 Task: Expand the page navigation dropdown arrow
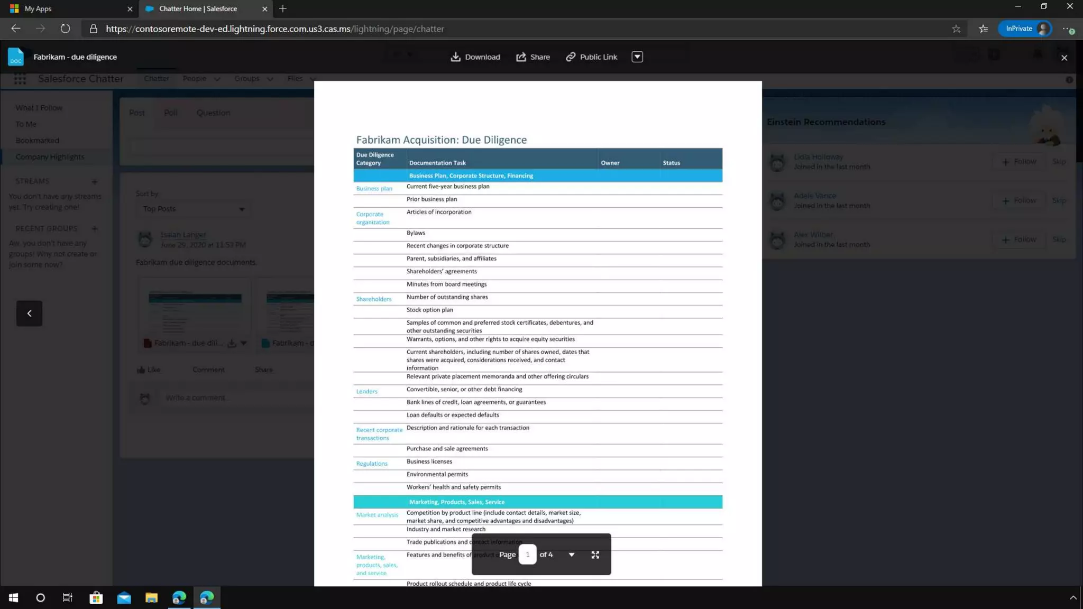pos(571,555)
